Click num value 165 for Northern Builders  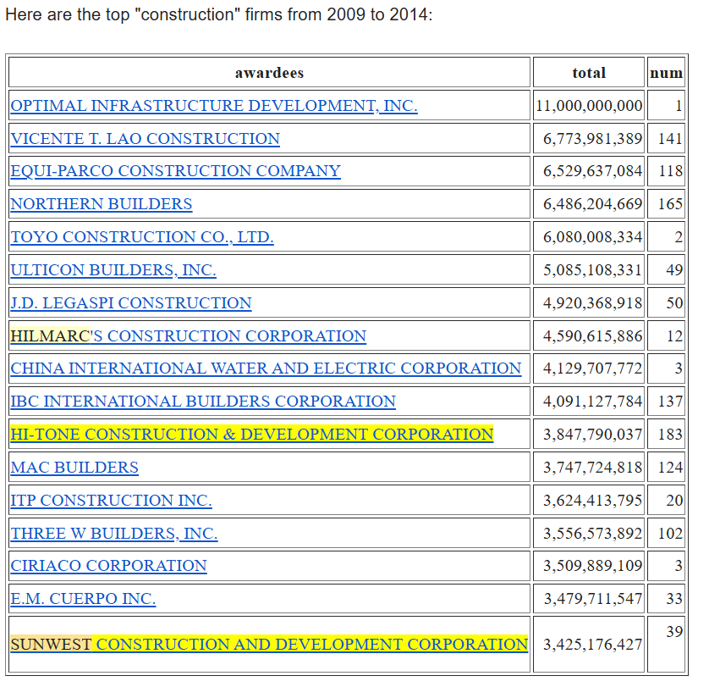[670, 205]
